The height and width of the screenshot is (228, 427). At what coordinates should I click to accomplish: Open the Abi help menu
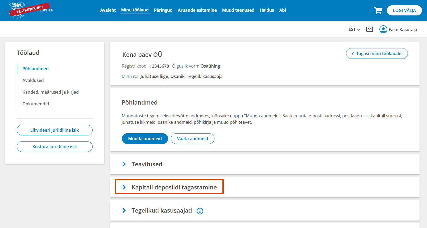(282, 10)
